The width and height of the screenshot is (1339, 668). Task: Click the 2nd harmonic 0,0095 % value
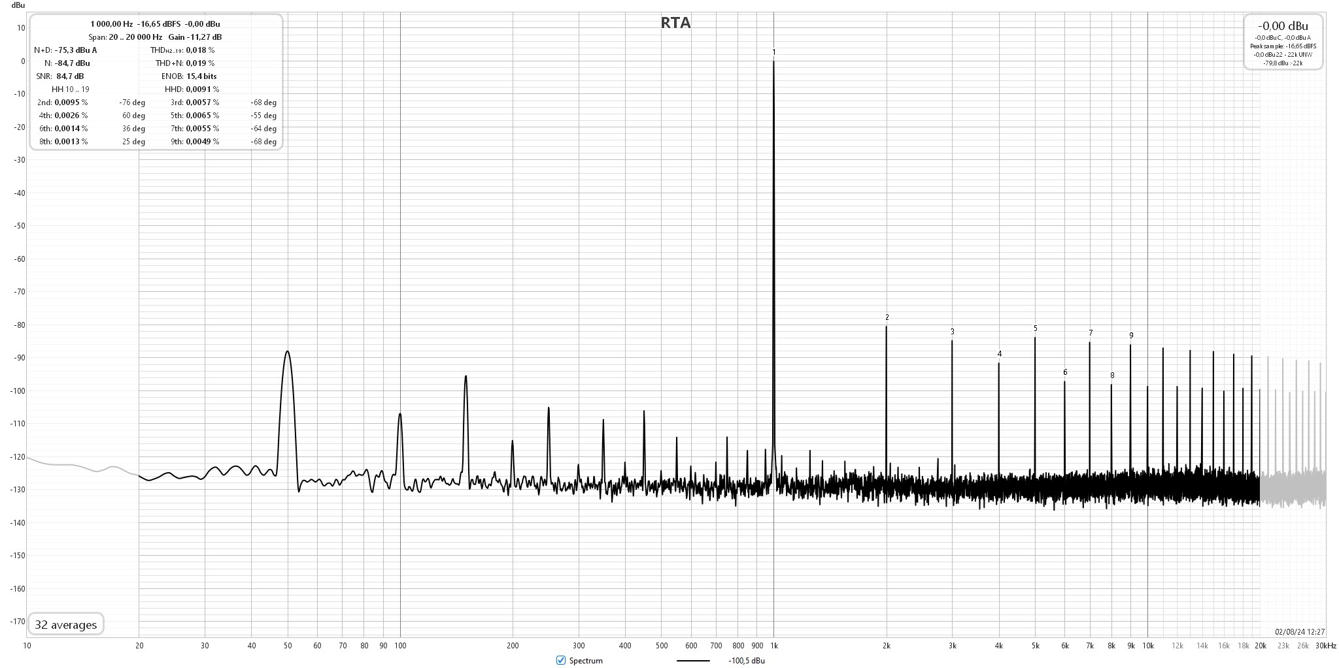coord(71,103)
